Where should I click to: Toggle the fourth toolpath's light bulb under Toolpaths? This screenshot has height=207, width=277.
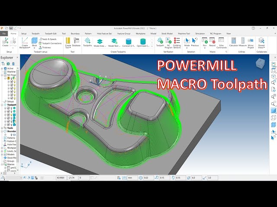pyautogui.click(x=11, y=118)
